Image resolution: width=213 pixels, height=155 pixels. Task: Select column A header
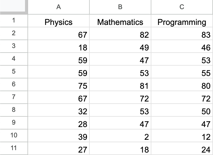coord(59,7)
